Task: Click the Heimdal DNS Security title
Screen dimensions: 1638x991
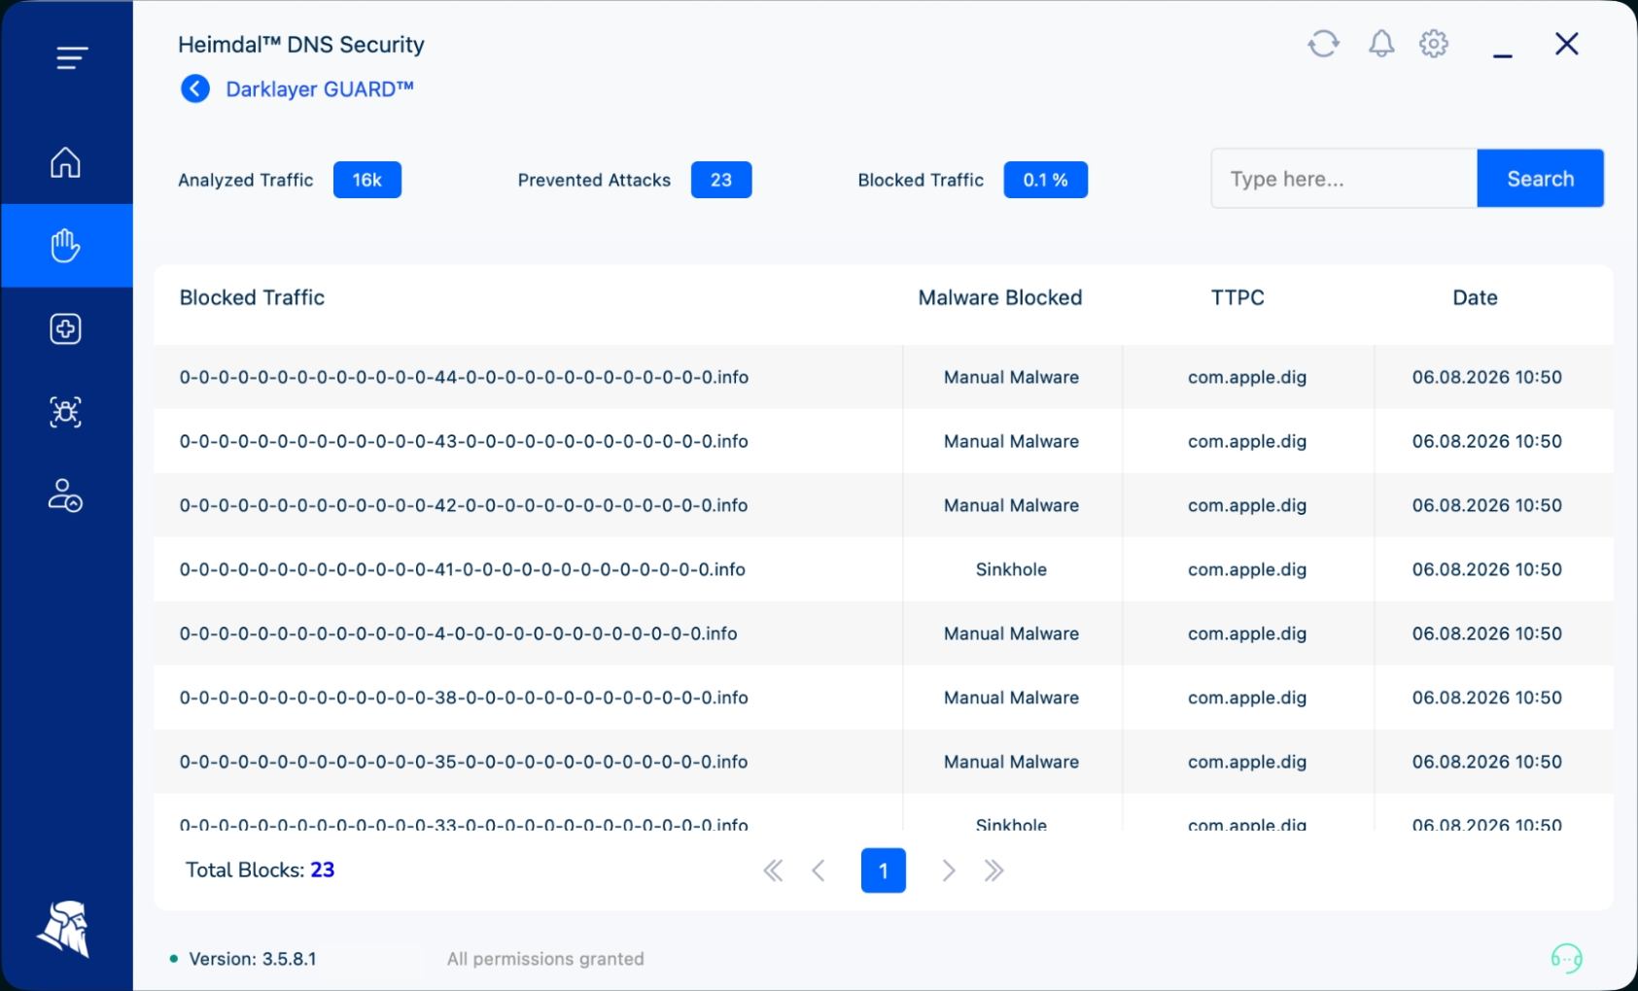Action: coord(301,45)
